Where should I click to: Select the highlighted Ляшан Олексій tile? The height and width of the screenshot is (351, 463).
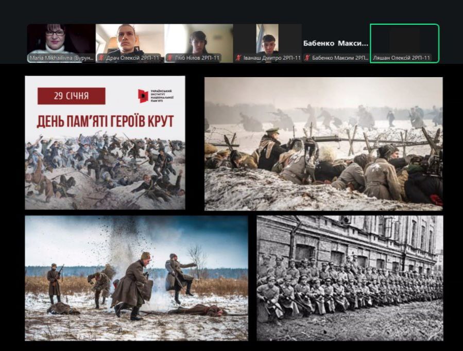point(404,41)
